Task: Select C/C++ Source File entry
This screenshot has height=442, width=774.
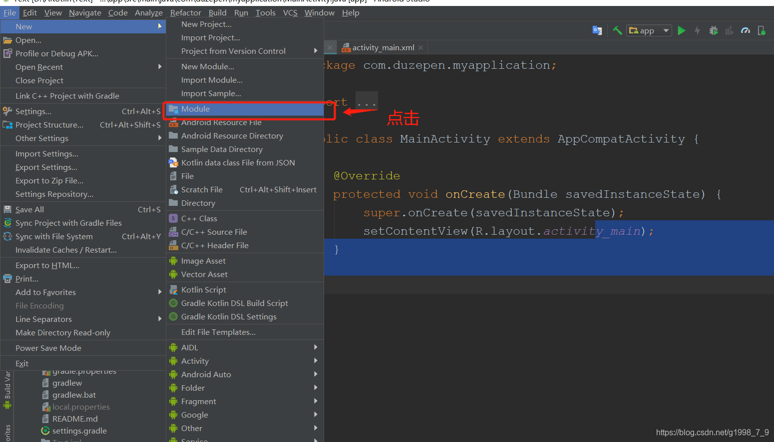Action: [x=245, y=232]
